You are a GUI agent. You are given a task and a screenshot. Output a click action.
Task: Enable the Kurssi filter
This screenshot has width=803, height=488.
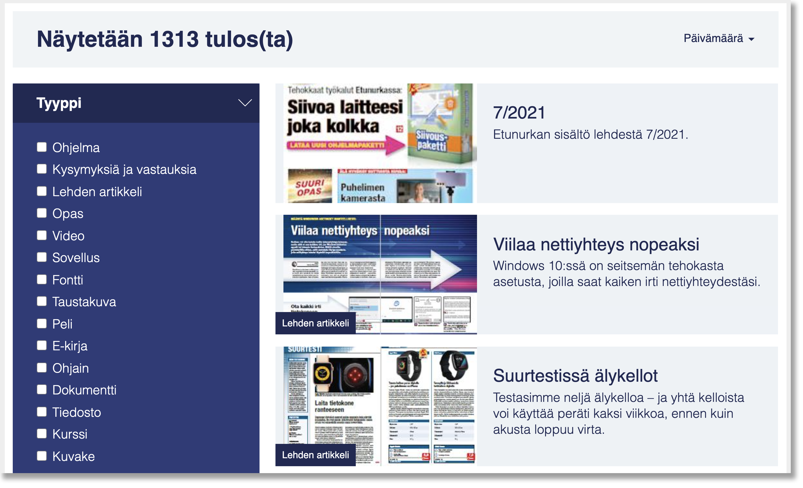point(42,433)
